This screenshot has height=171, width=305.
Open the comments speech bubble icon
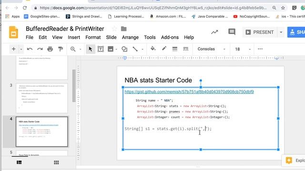point(232,32)
